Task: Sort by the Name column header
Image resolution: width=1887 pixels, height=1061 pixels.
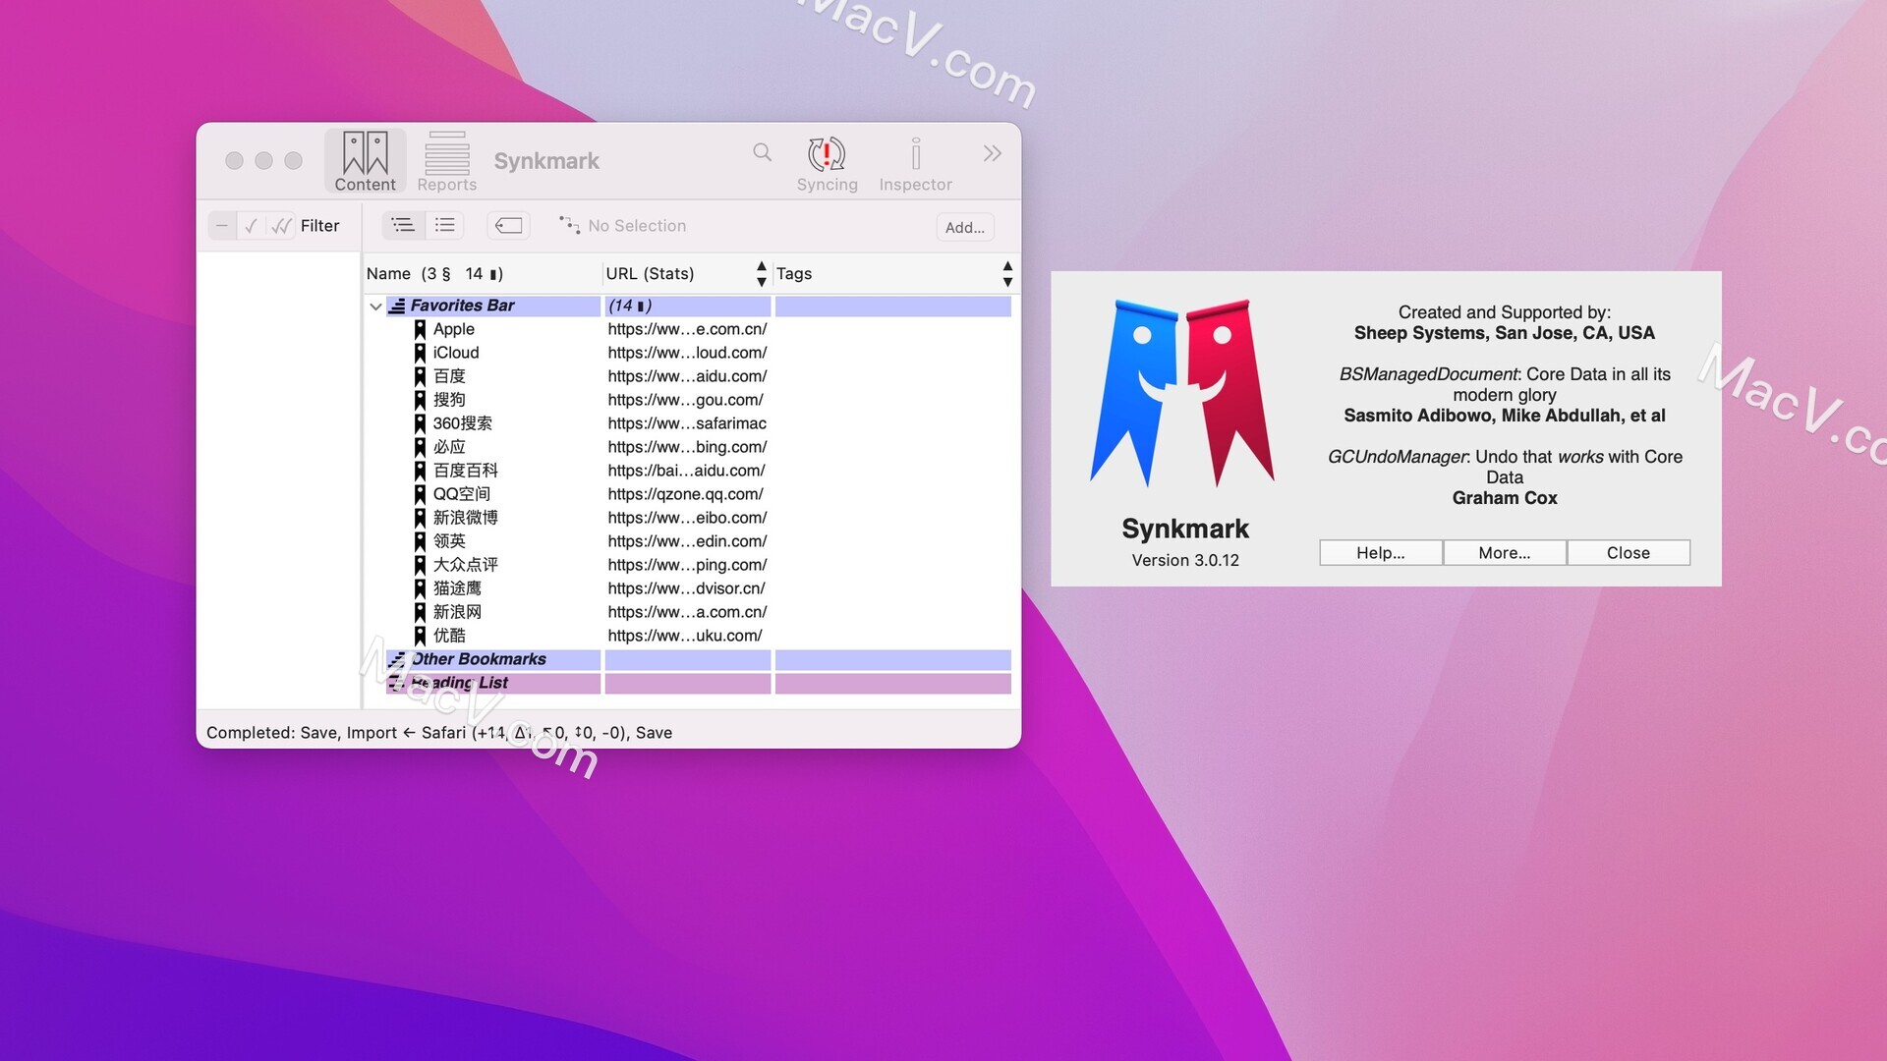Action: [x=482, y=274]
